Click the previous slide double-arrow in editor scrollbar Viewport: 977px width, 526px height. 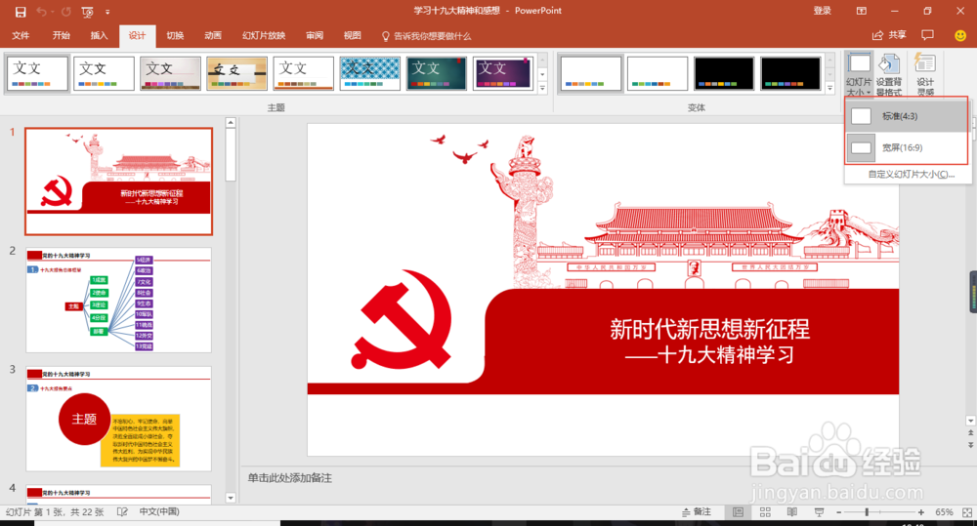(970, 432)
